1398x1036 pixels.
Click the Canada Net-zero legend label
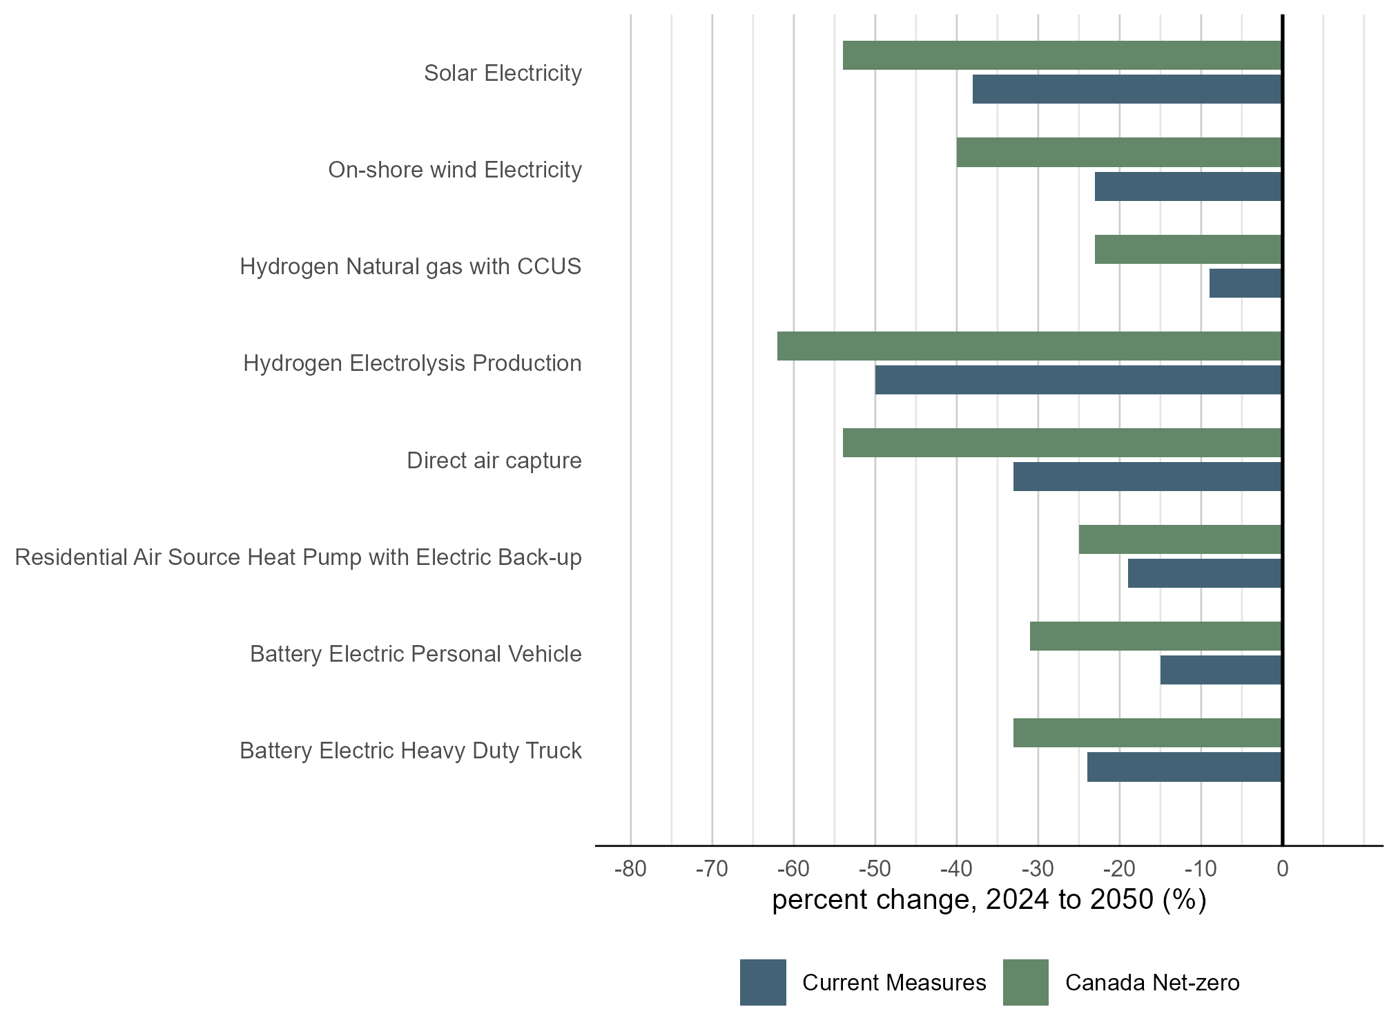[x=1152, y=983]
